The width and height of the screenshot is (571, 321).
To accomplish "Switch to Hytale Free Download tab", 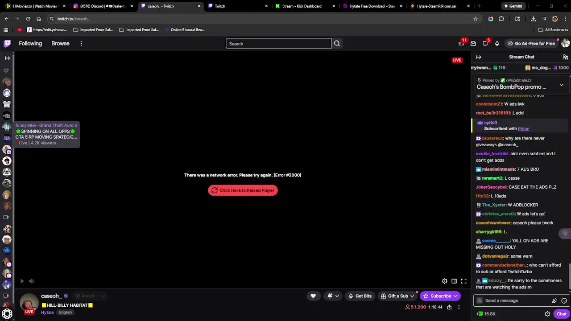I will pos(372,6).
